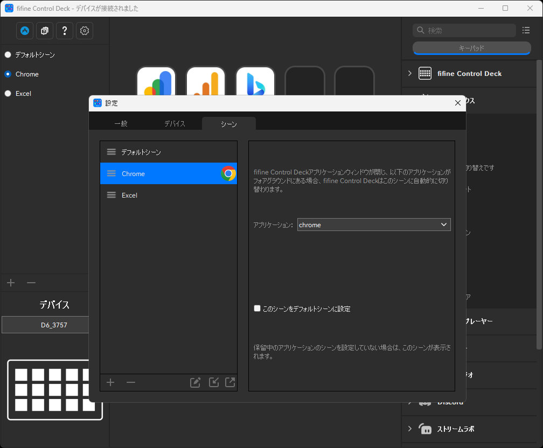
Task: Switch to the デバイス tab
Action: pyautogui.click(x=175, y=123)
